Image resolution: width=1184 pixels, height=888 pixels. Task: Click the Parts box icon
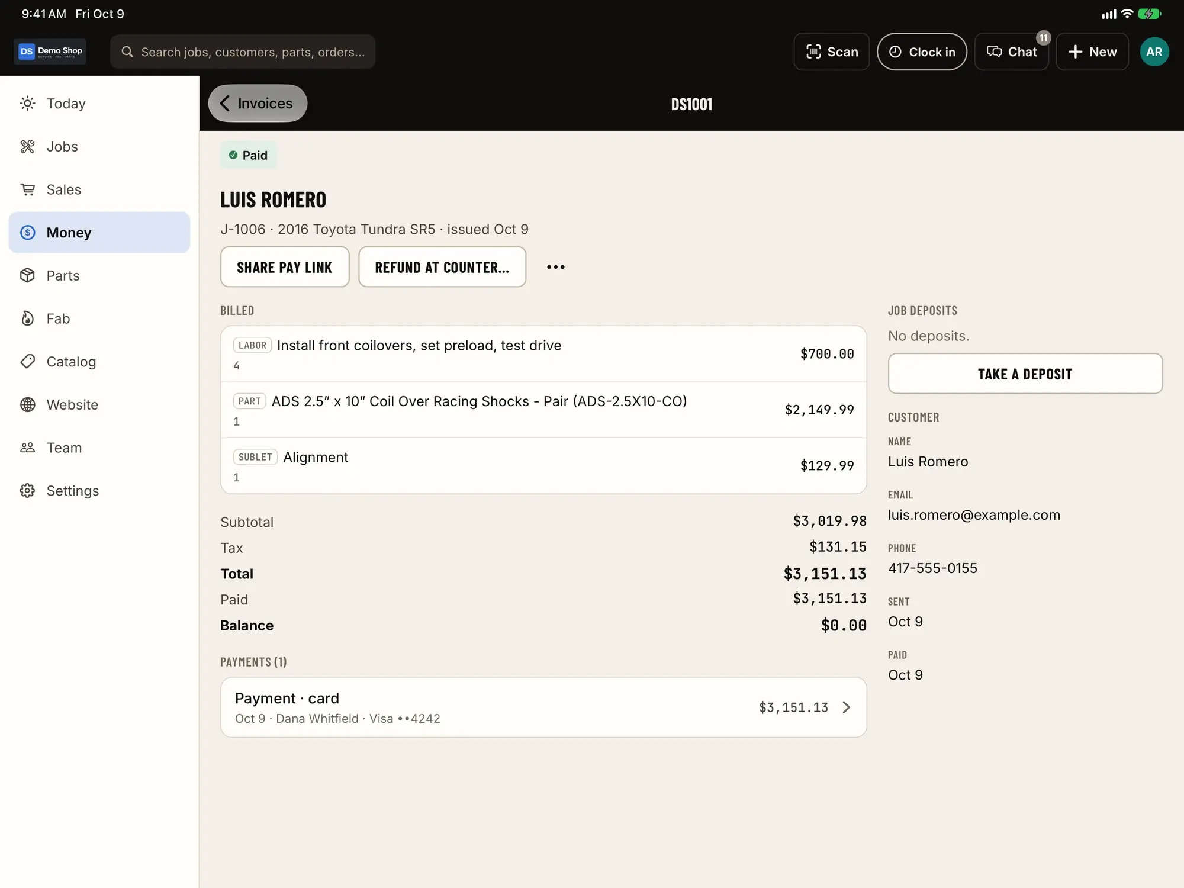27,275
